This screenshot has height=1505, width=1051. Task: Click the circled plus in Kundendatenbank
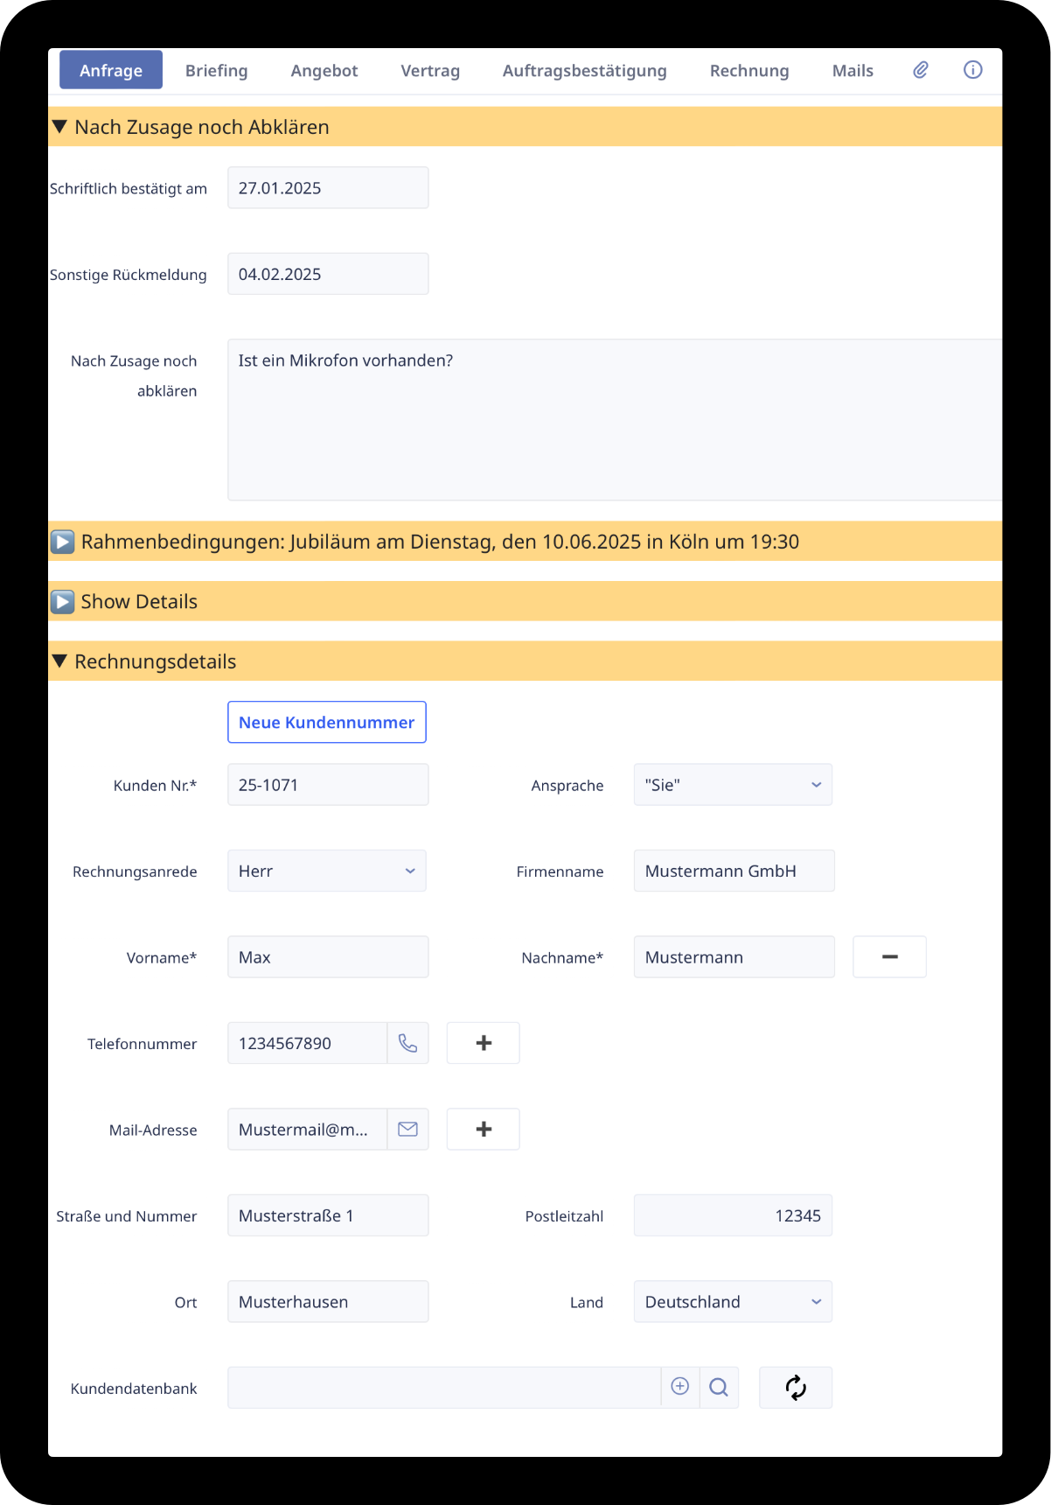pyautogui.click(x=680, y=1387)
